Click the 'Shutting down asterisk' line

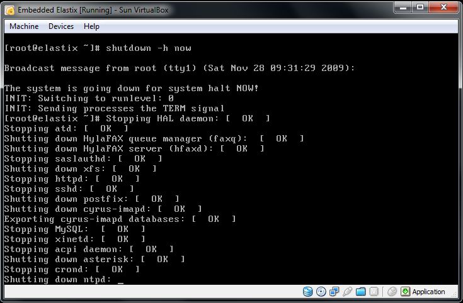coord(94,258)
